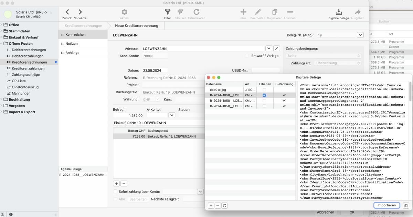This screenshot has height=217, width=413.
Task: Open the Beleg-Nr. dropdown
Action: pyautogui.click(x=360, y=35)
